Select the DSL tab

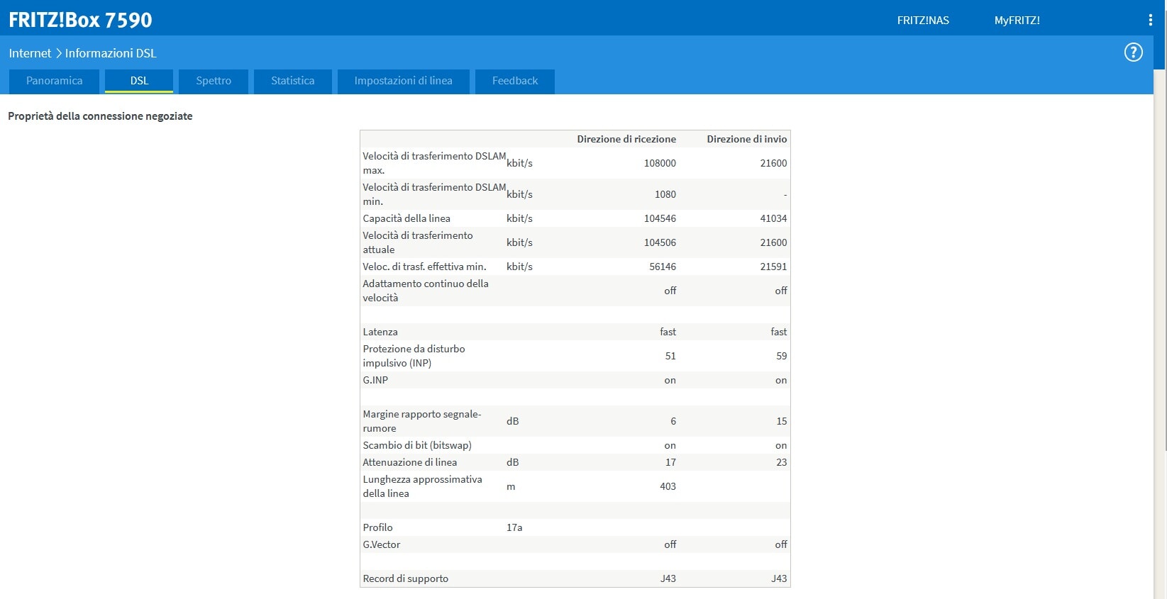point(139,81)
